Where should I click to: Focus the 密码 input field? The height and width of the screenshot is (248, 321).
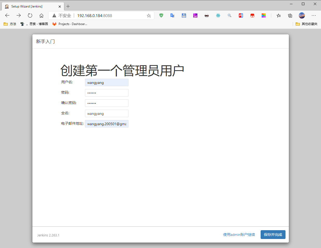tap(107, 93)
